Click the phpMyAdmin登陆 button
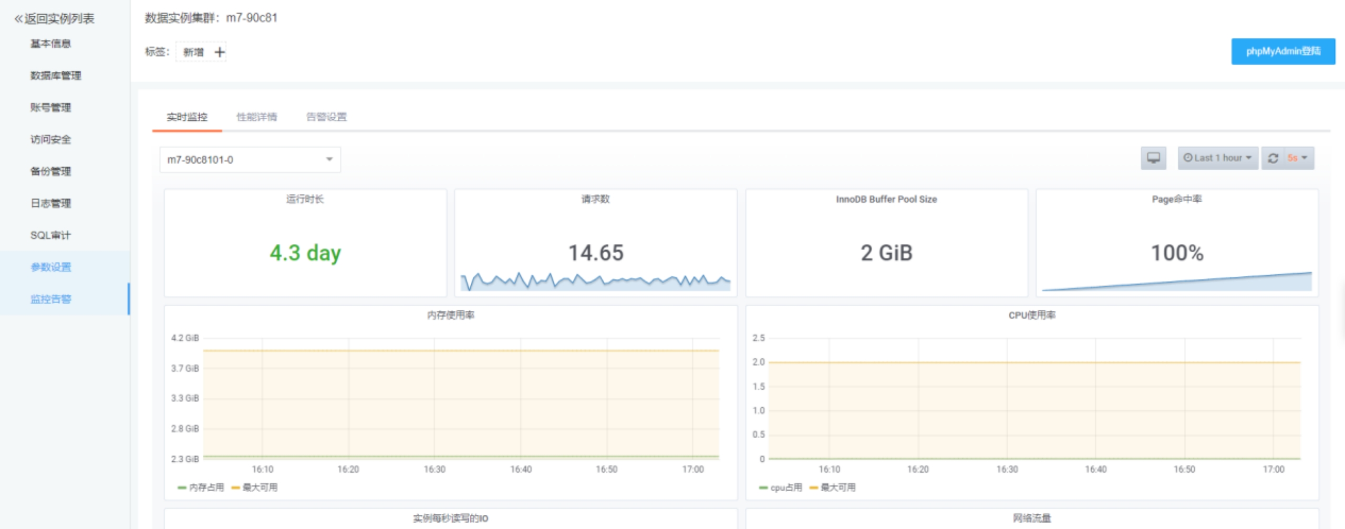This screenshot has height=529, width=1345. [1283, 51]
